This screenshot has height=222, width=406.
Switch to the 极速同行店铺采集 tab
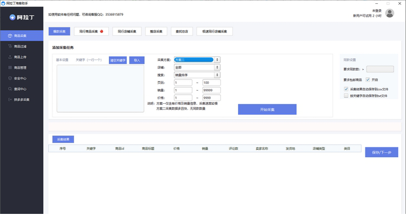[x=215, y=31]
